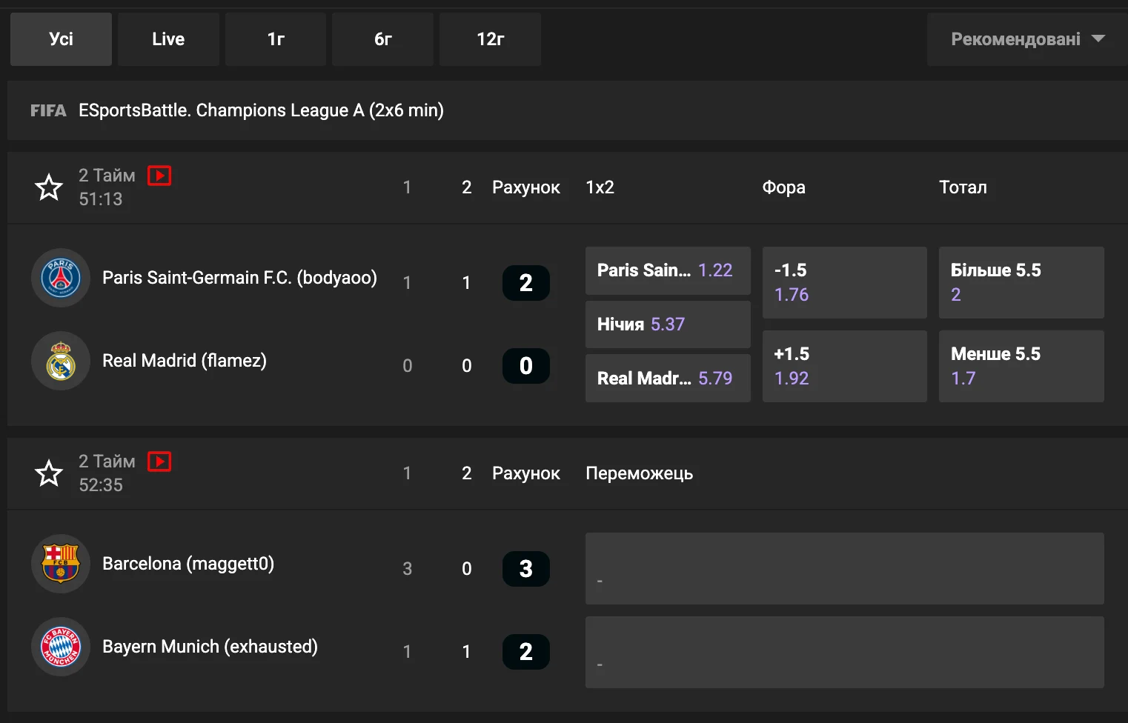Favorite the Barcelona vs Bayern Munich match star

click(x=49, y=473)
